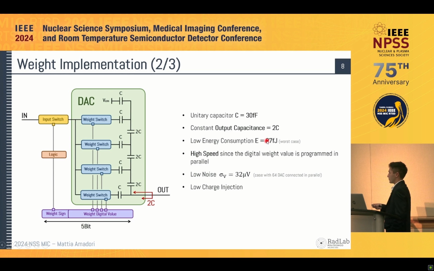The width and height of the screenshot is (434, 271).
Task: Click the IEEE 2024 header text
Action: click(x=24, y=33)
